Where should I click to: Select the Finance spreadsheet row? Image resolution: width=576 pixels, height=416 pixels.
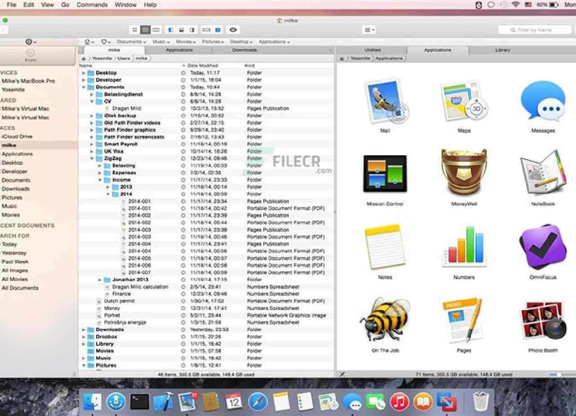click(207, 294)
